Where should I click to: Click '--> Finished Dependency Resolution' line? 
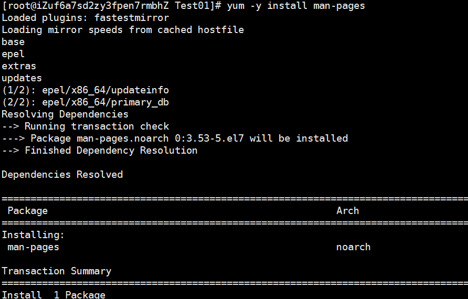tap(100, 151)
